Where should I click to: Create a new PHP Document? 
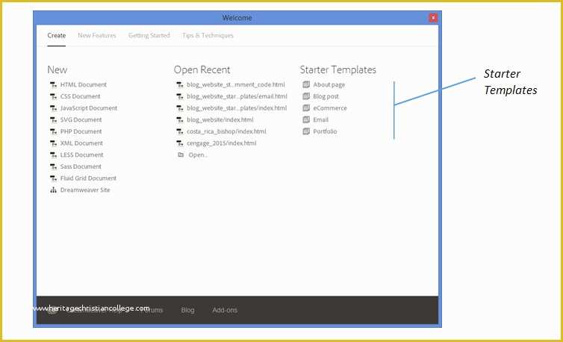click(x=81, y=131)
